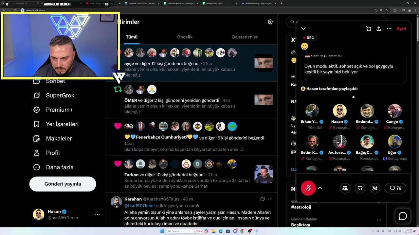Viewport: 419px width, 235px height.
Task: Switch to the Bahsedenler tab
Action: click(245, 37)
